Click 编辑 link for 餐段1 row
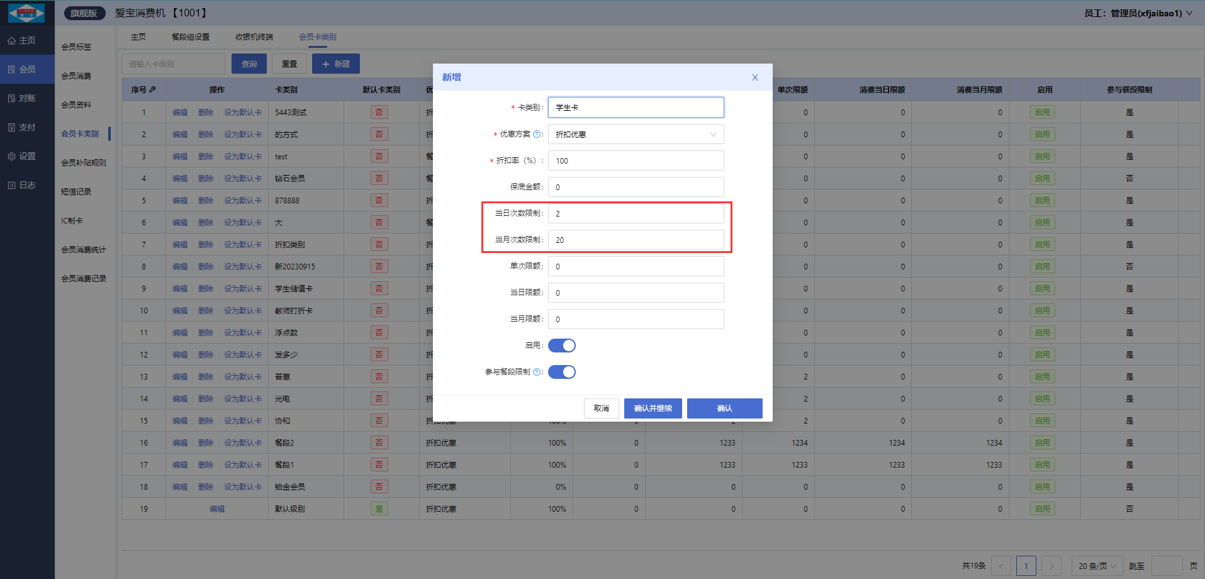1205x579 pixels. pyautogui.click(x=180, y=465)
